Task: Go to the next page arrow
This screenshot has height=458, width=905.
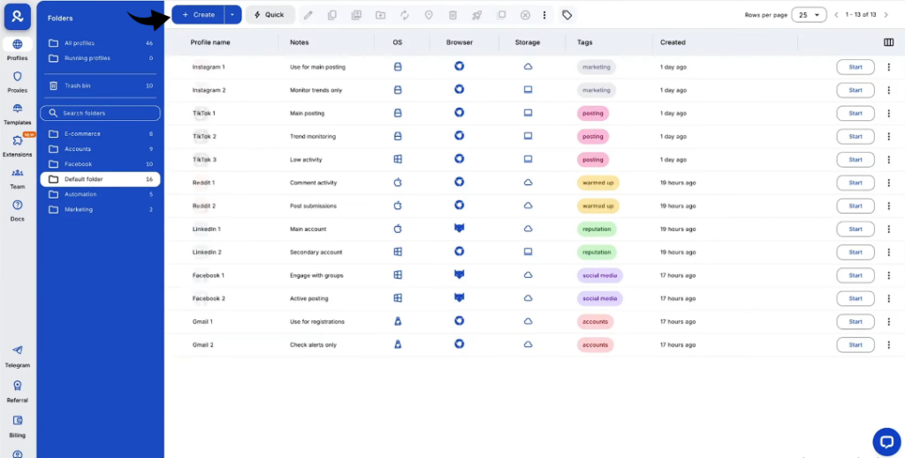Action: 886,15
